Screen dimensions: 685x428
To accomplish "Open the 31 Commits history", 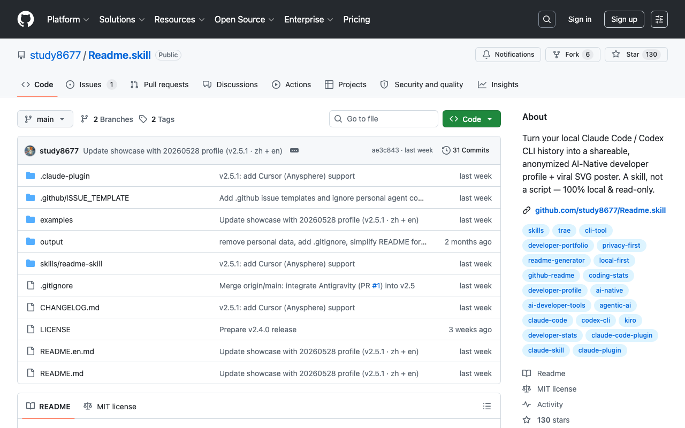I will click(466, 150).
